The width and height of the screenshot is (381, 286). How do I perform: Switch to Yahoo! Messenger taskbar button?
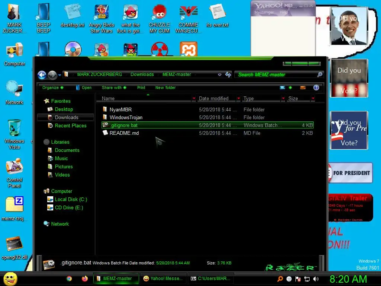(163, 279)
